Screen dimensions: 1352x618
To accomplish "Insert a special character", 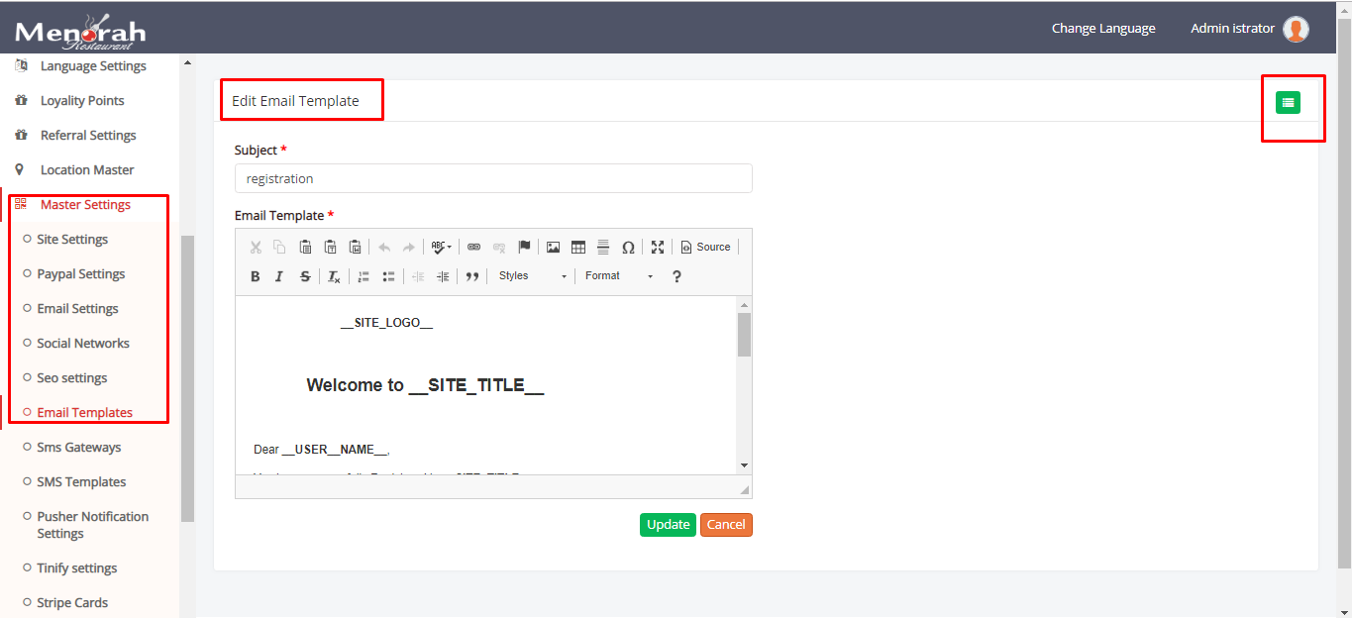I will (629, 247).
